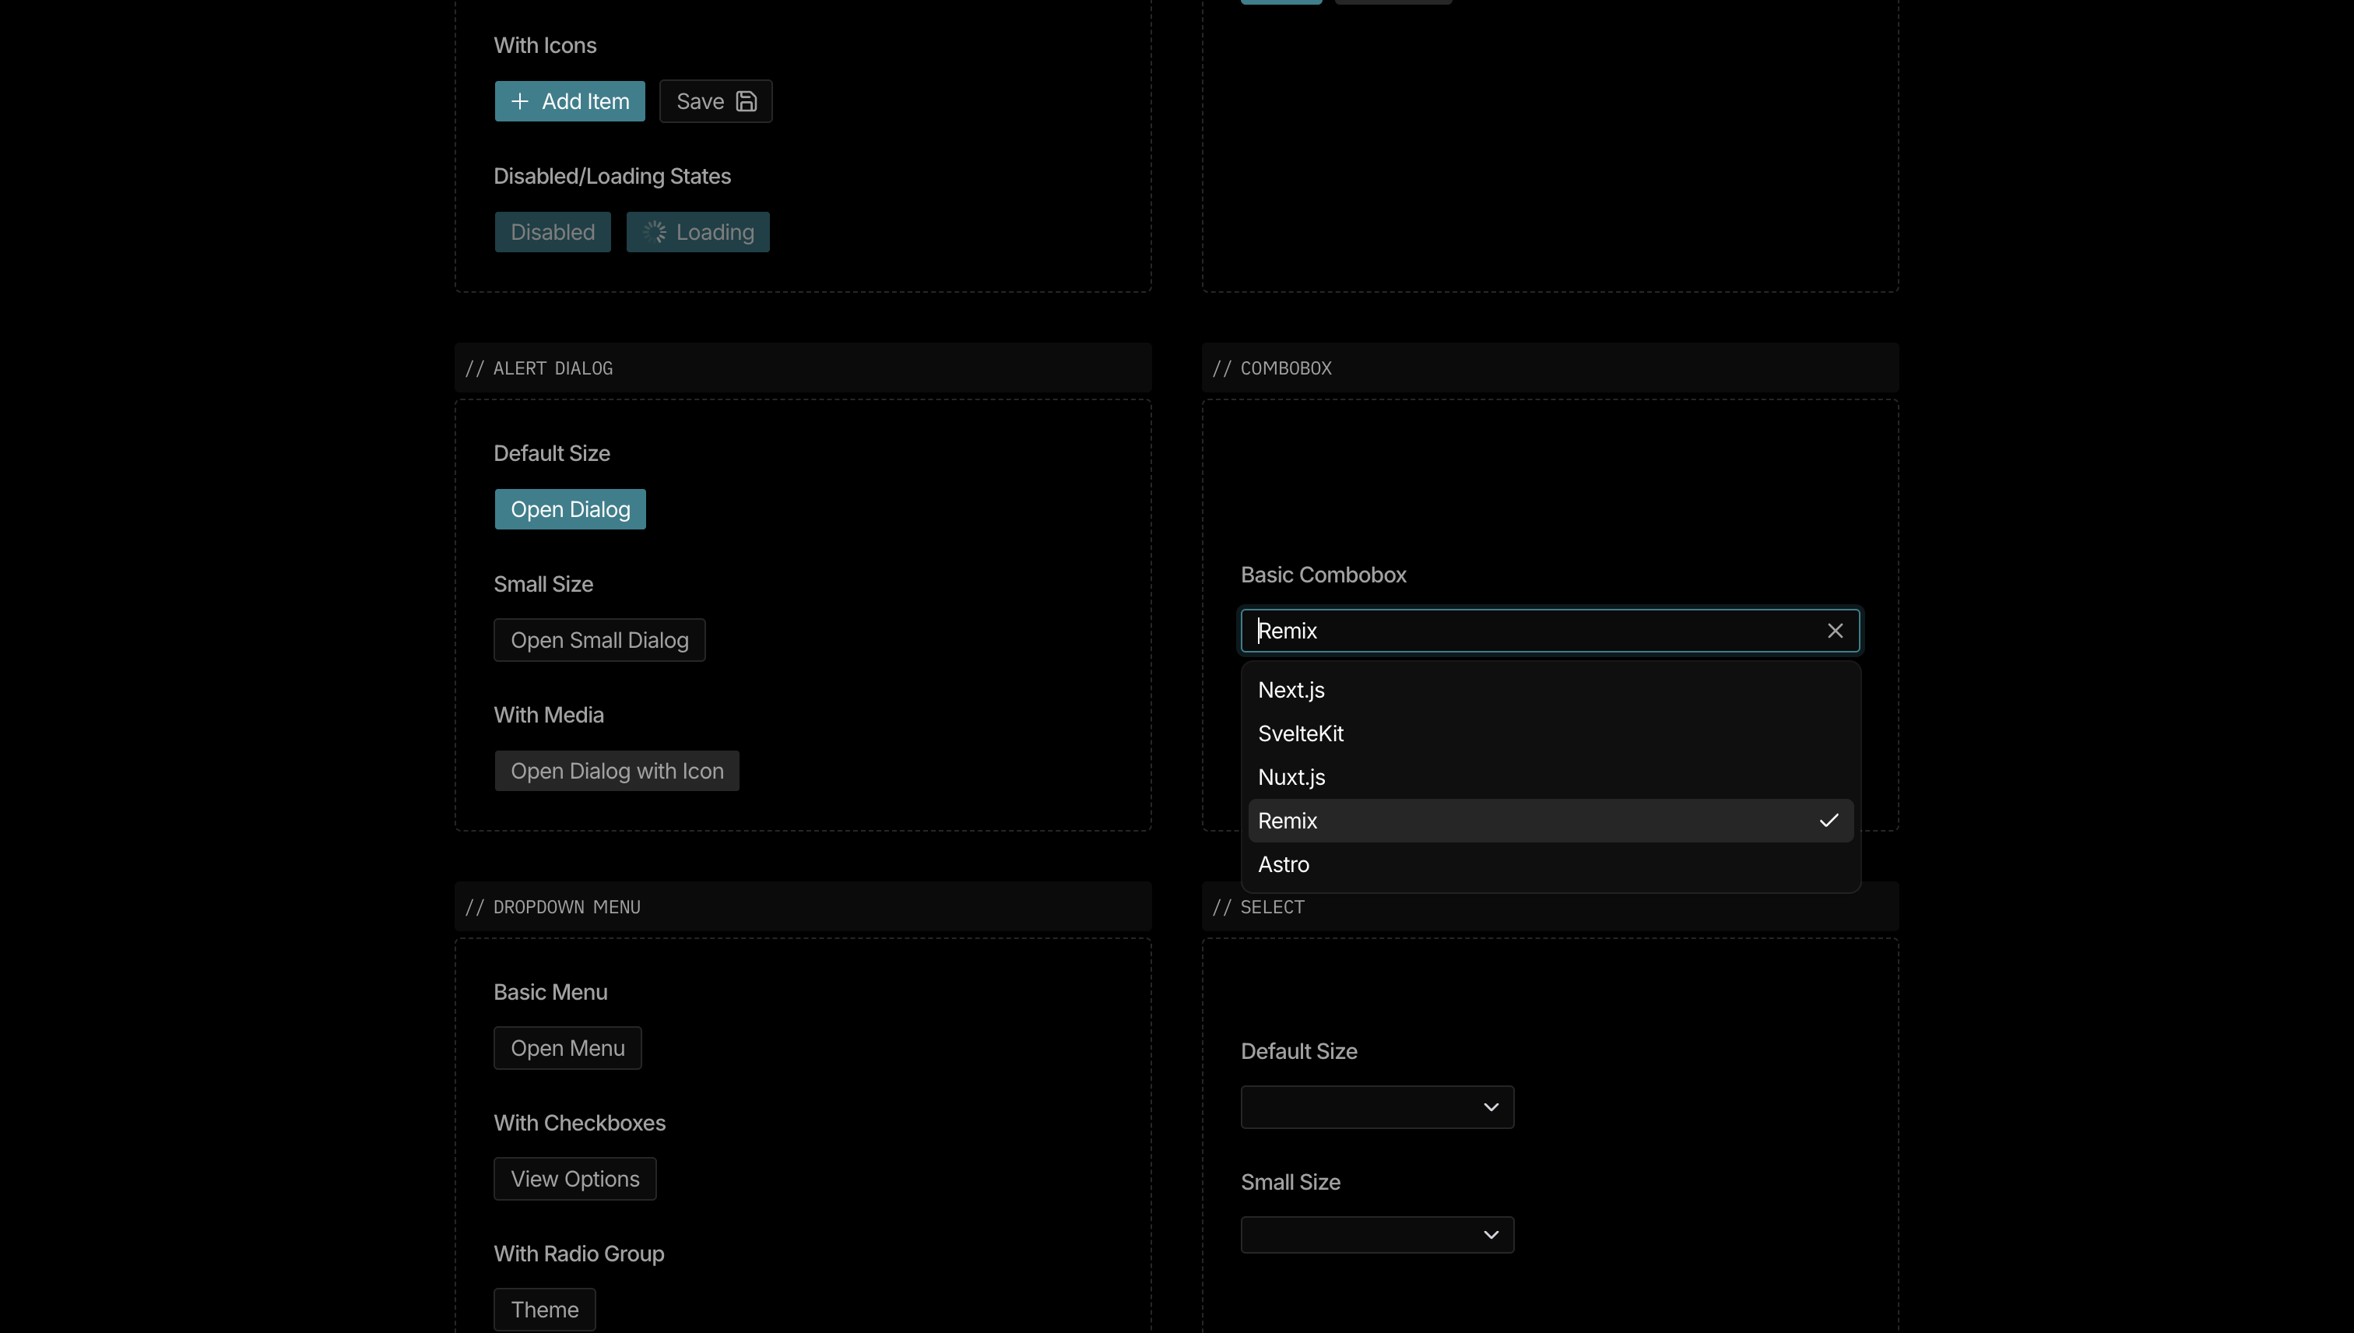Click the spinner icon on Loading button

point(653,233)
